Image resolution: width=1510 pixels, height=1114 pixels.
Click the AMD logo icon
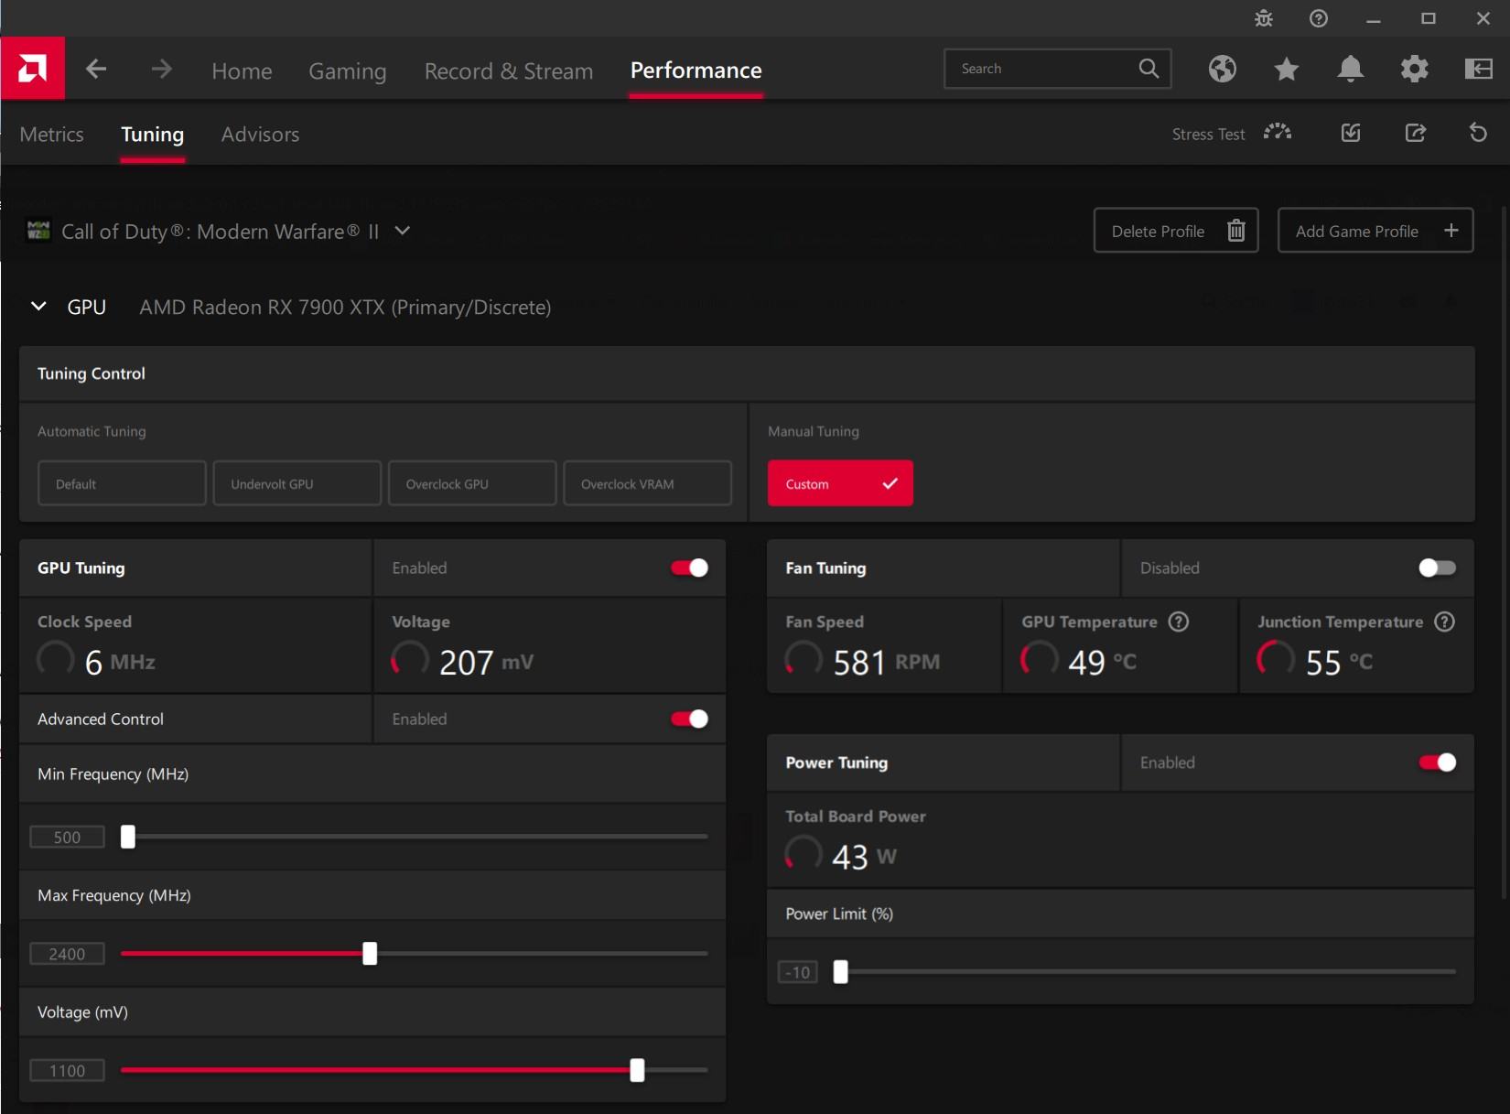coord(32,68)
